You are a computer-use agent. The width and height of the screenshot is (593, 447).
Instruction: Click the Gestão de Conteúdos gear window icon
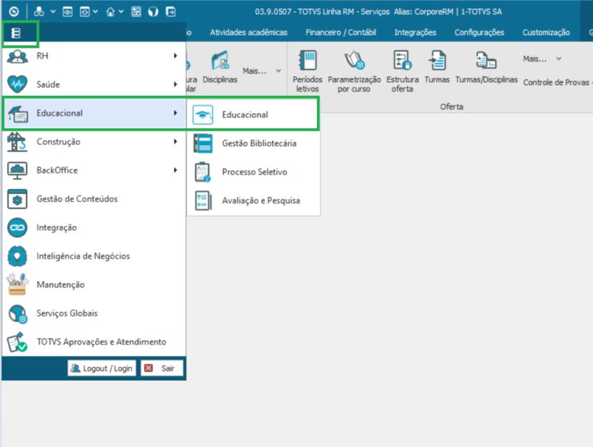[17, 199]
